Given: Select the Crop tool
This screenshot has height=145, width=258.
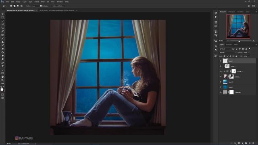Looking at the screenshot, I should (2, 28).
